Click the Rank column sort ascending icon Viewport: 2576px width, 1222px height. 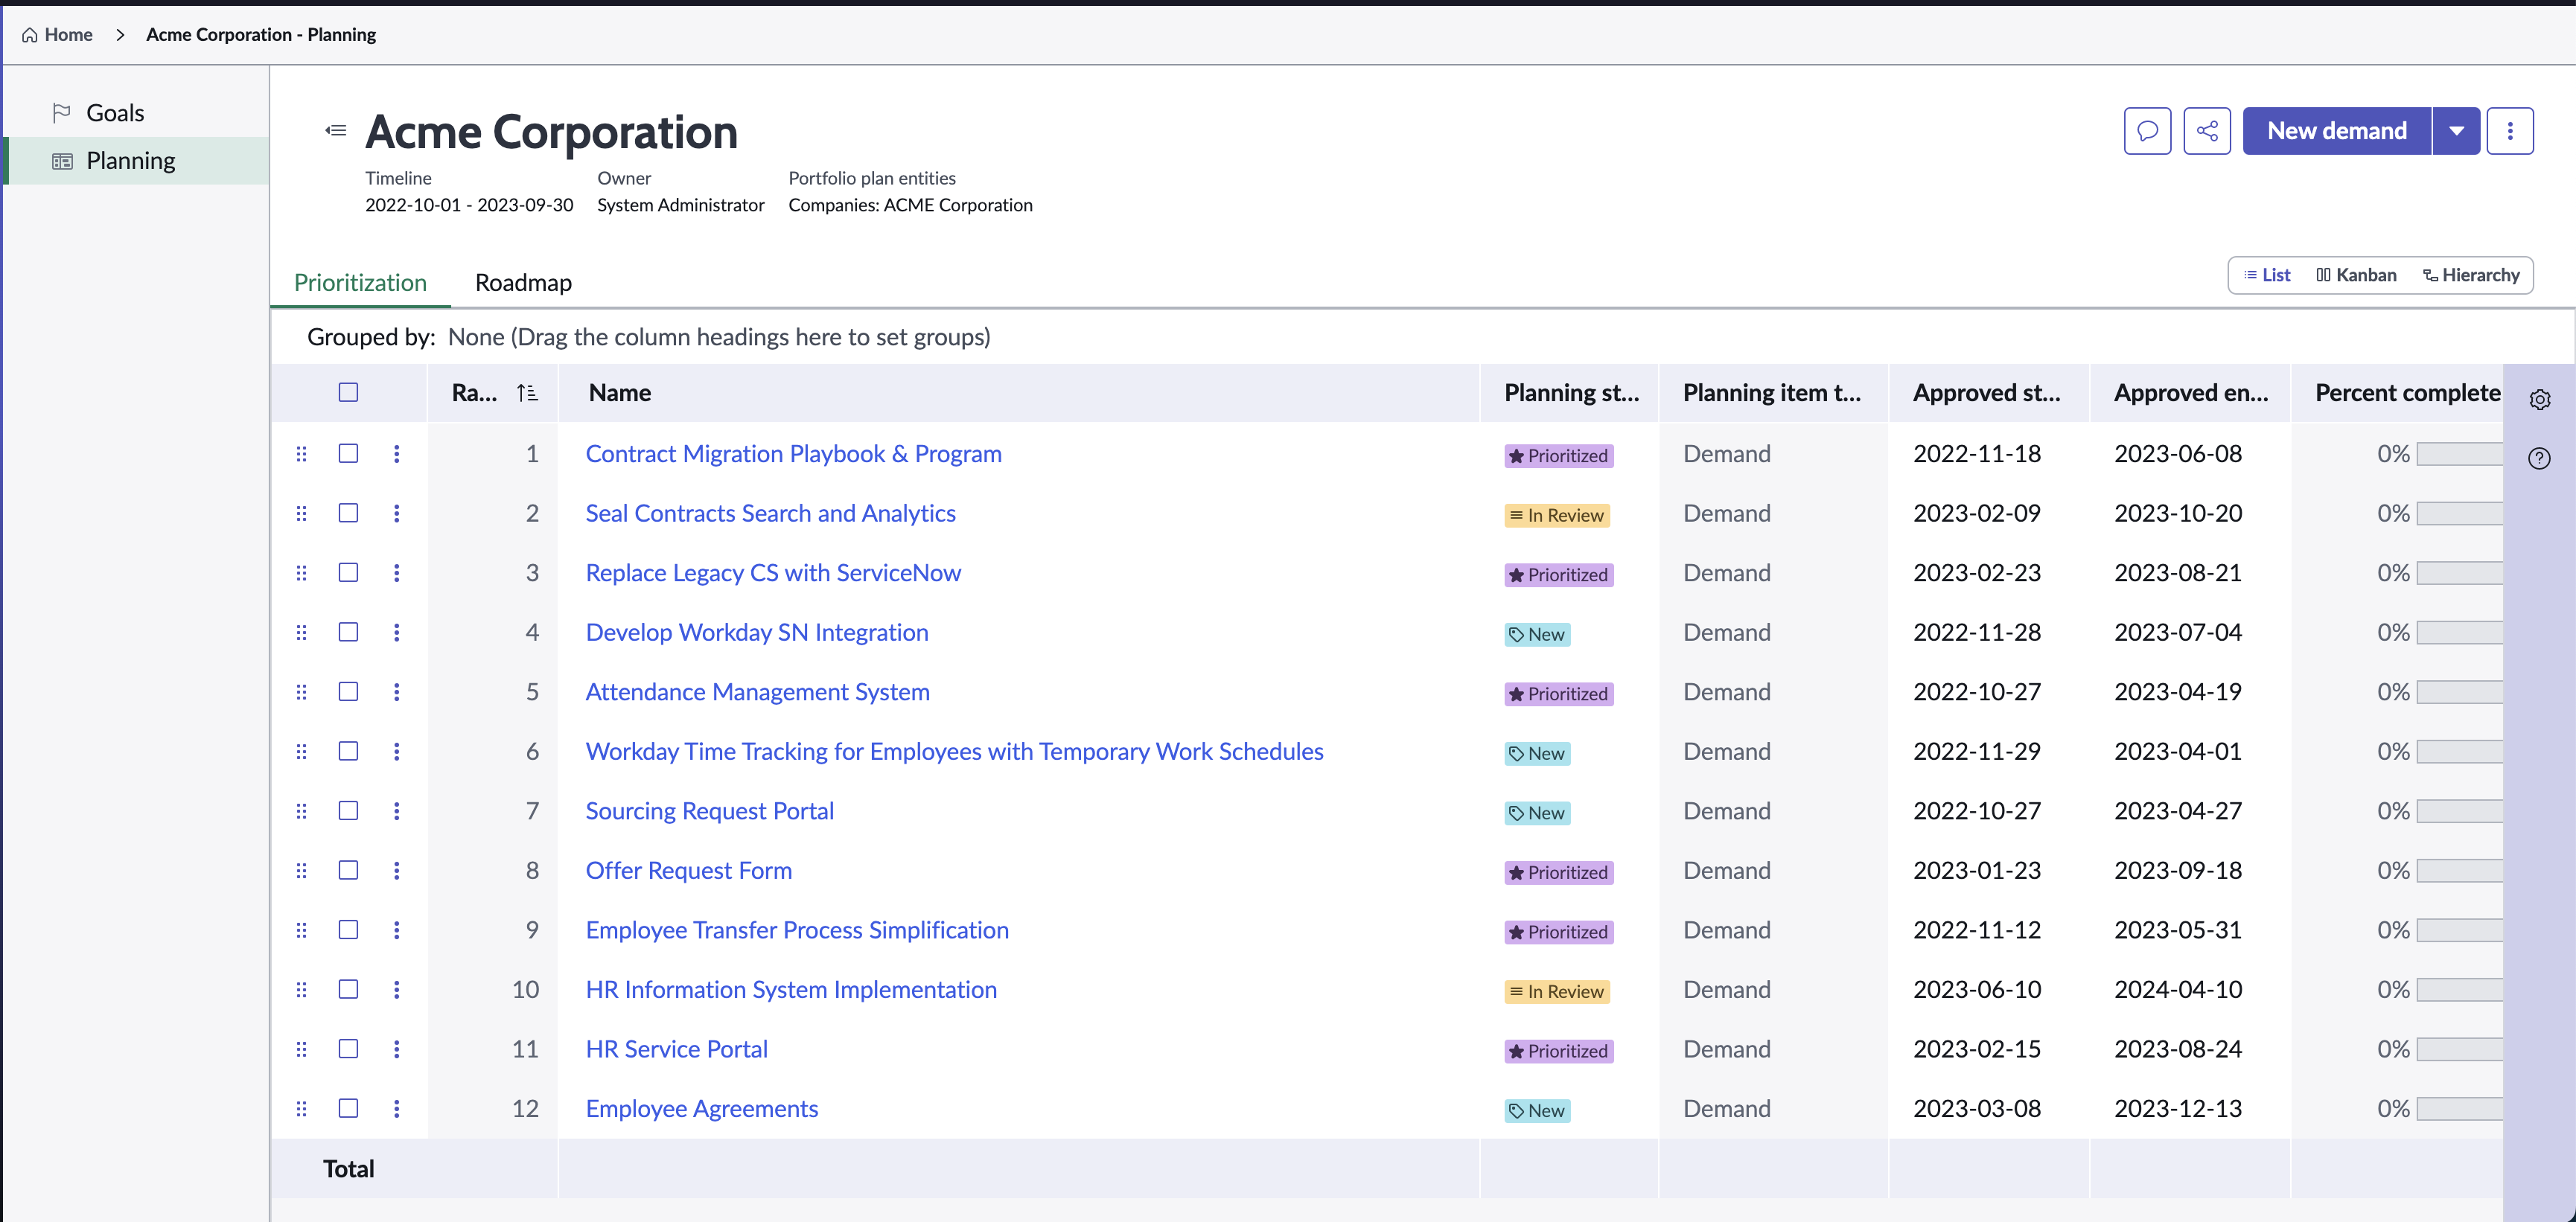click(x=527, y=393)
